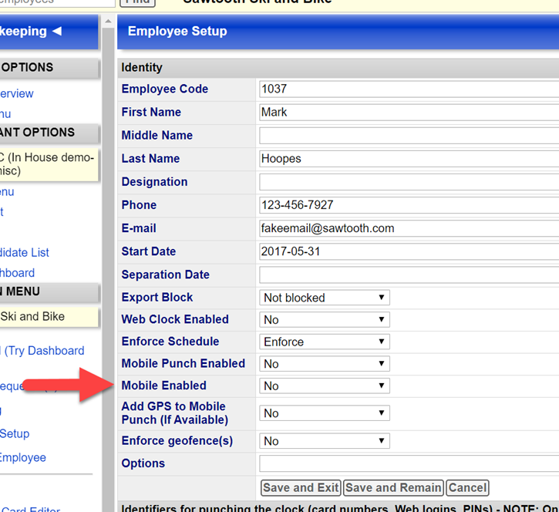Click into the First Name field
The image size is (559, 512).
click(409, 113)
